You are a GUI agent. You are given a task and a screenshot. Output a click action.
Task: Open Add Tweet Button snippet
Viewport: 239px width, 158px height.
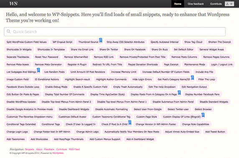point(215,132)
